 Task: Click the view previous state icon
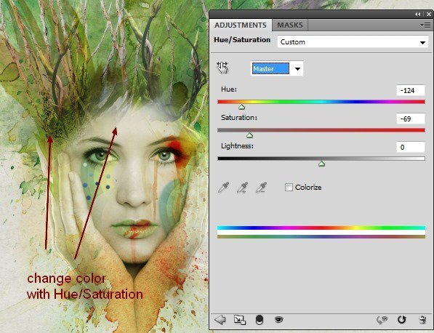point(382,320)
